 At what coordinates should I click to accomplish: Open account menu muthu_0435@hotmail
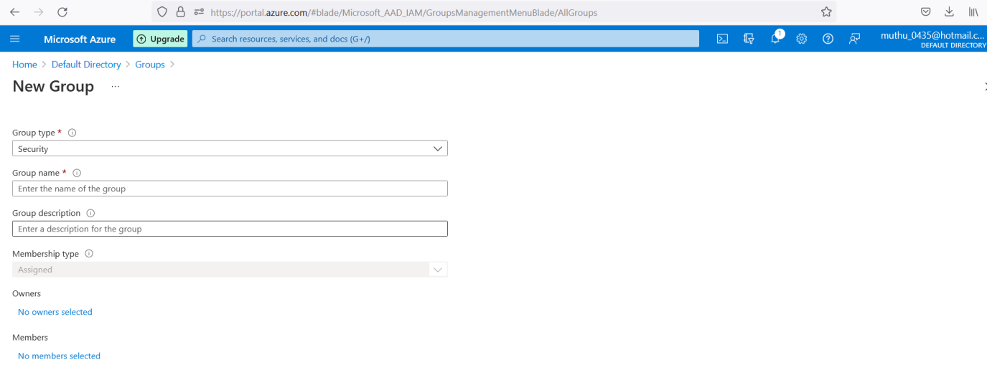[x=933, y=39]
